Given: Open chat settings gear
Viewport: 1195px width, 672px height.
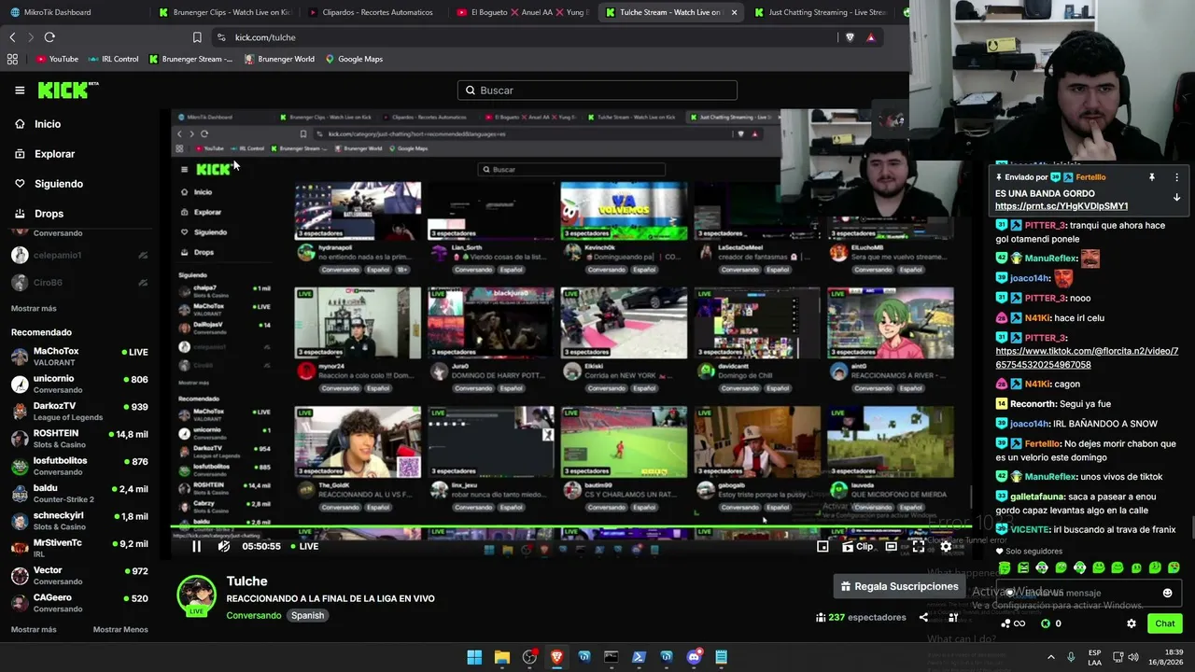Looking at the screenshot, I should pyautogui.click(x=1132, y=623).
